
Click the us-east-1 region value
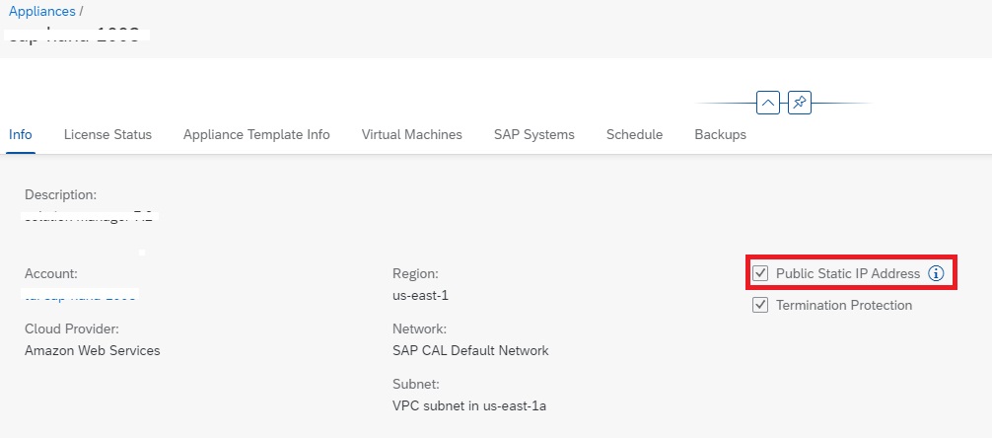pyautogui.click(x=420, y=295)
